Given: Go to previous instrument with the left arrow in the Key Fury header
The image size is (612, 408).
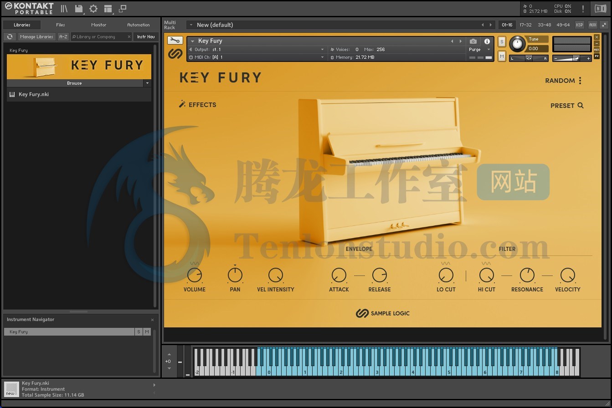Looking at the screenshot, I should pos(452,41).
